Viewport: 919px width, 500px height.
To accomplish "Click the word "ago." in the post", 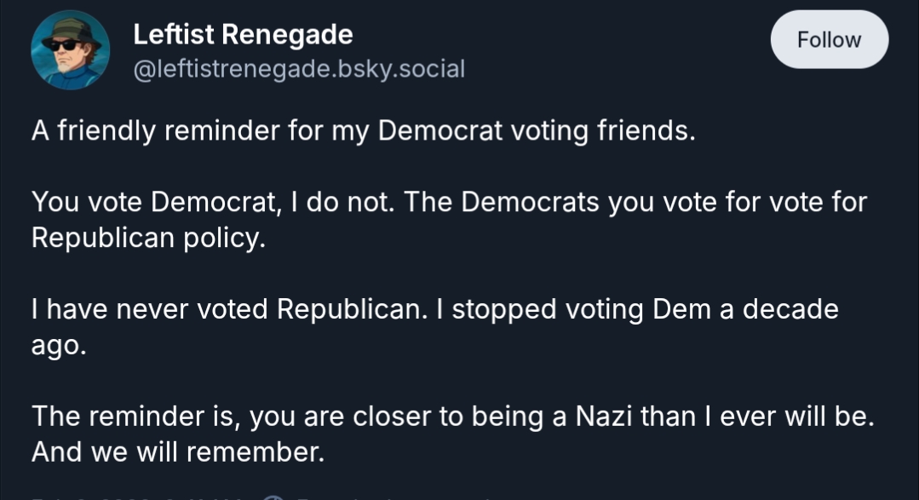I will pos(59,345).
